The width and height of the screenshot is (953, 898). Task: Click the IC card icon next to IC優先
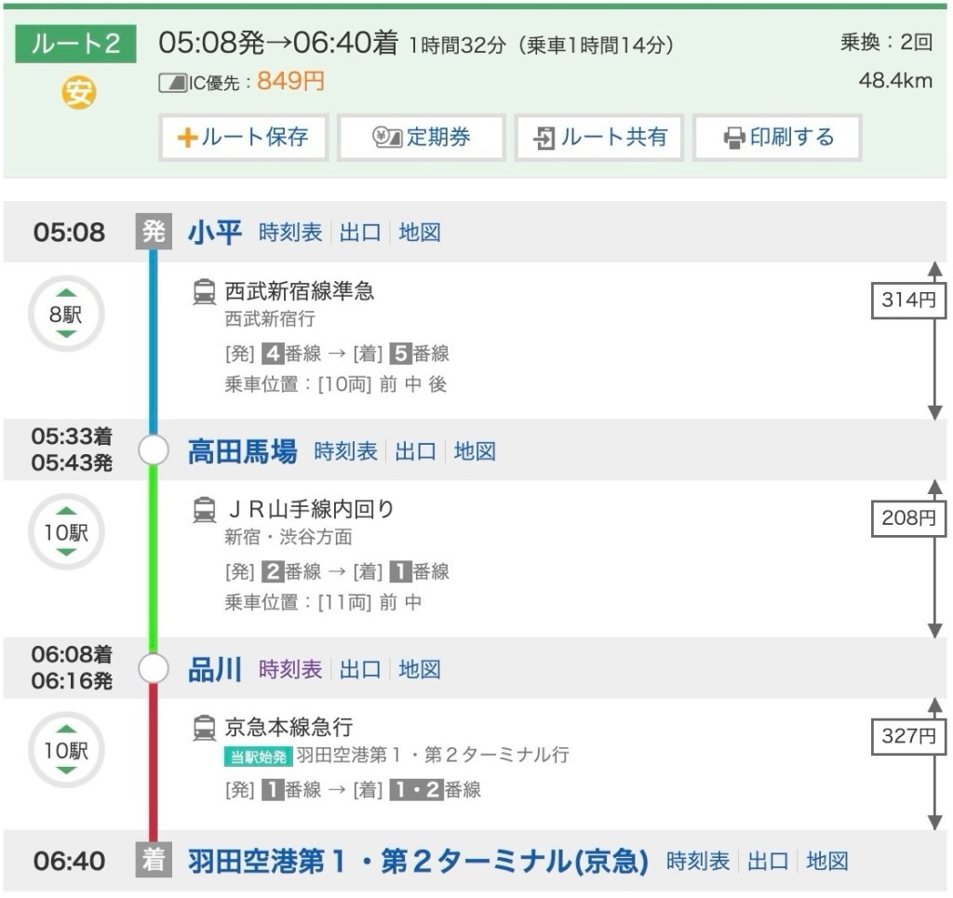(172, 83)
